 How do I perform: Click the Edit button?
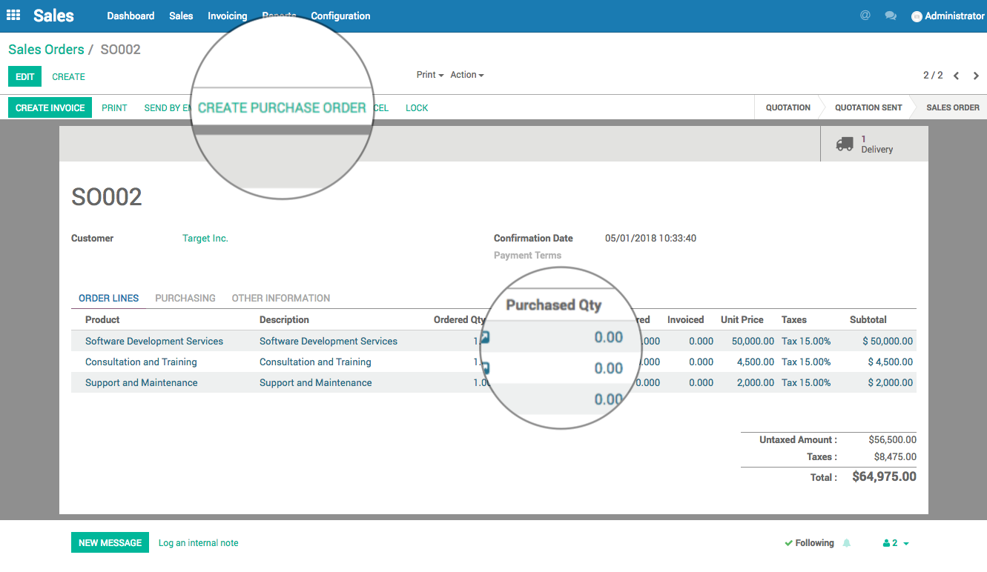[x=25, y=76]
